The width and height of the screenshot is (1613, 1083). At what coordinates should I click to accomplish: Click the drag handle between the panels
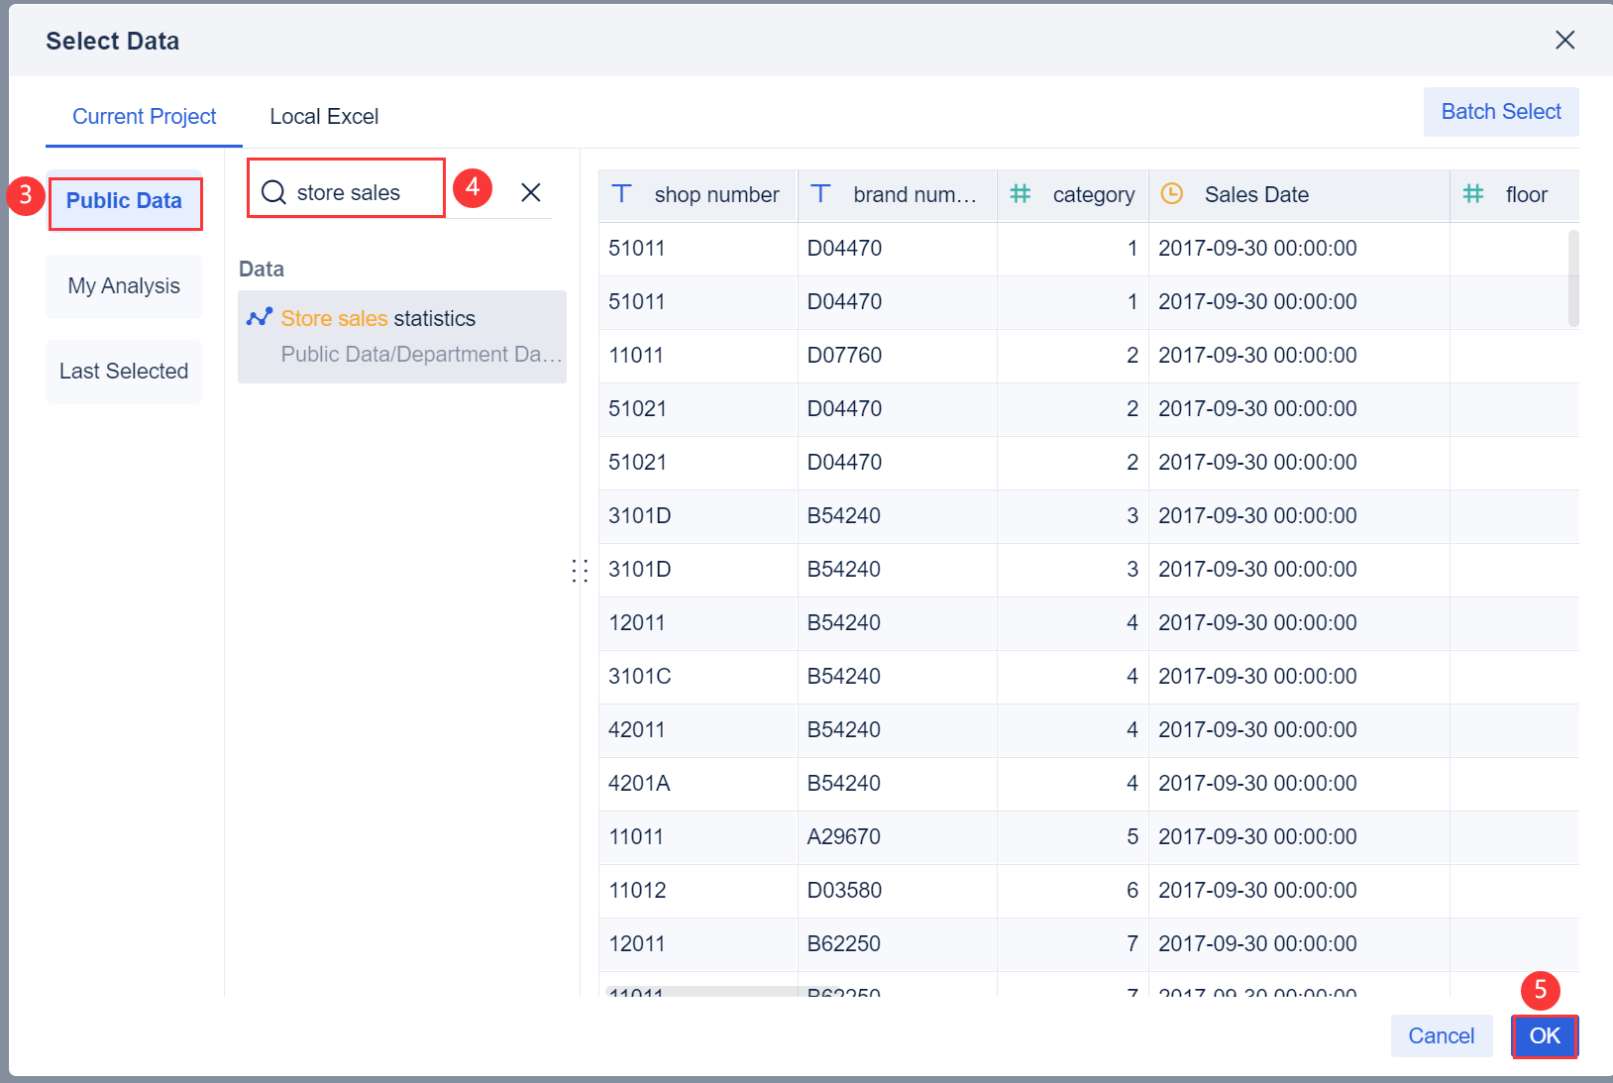pos(580,570)
